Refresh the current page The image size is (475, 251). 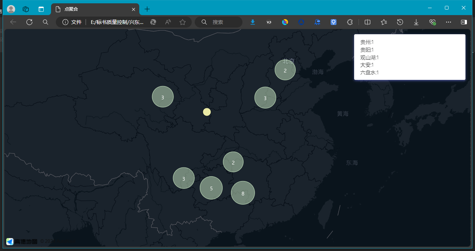pyautogui.click(x=29, y=22)
